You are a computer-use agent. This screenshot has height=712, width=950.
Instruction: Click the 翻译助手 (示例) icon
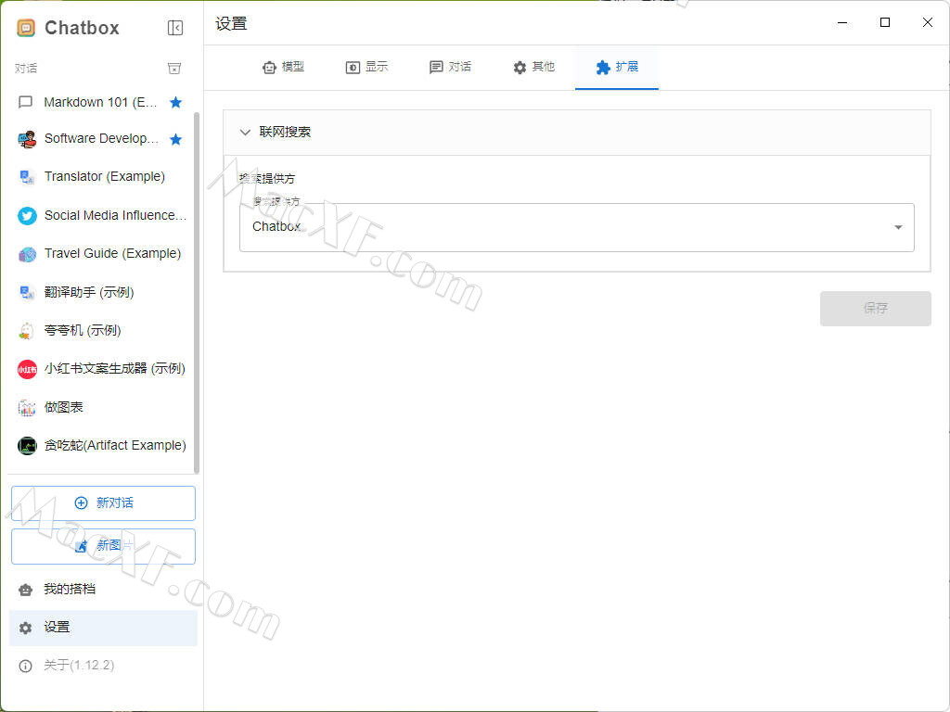27,292
